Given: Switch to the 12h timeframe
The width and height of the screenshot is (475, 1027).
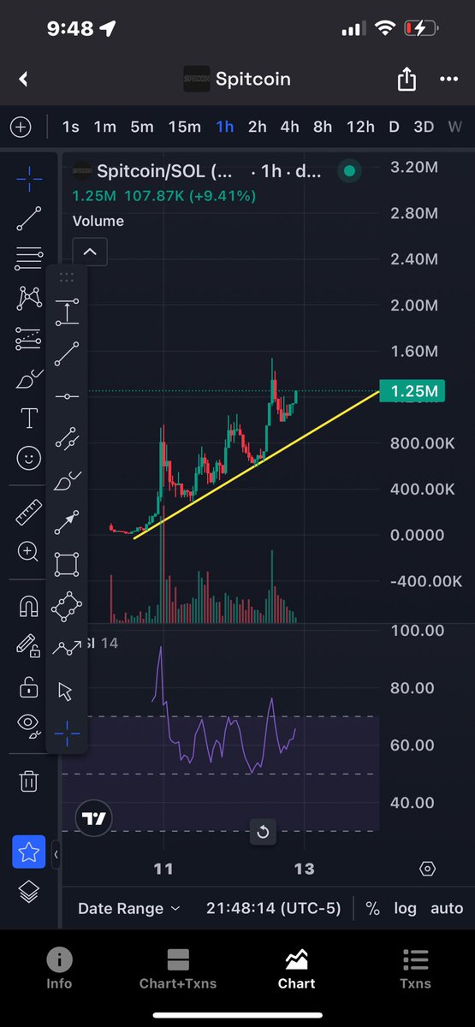Looking at the screenshot, I should 360,127.
